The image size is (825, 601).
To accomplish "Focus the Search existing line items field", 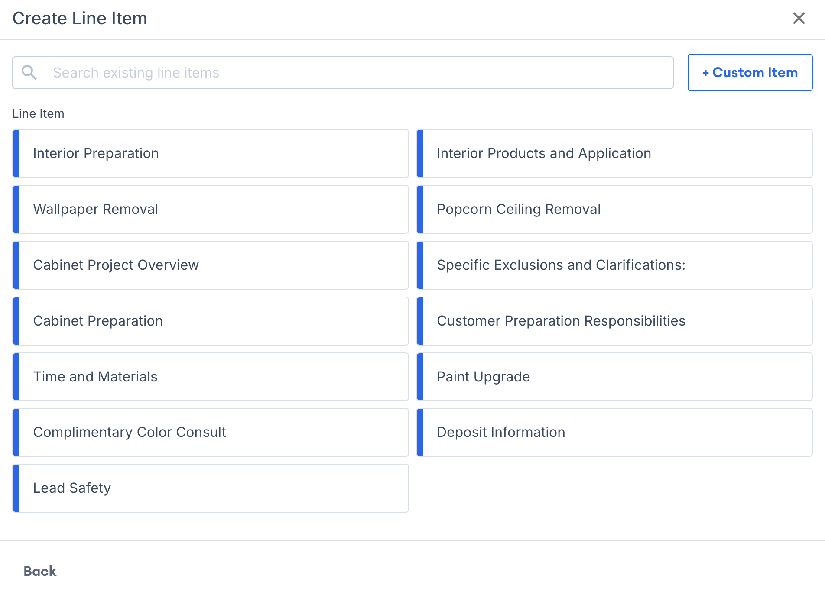I will 343,73.
